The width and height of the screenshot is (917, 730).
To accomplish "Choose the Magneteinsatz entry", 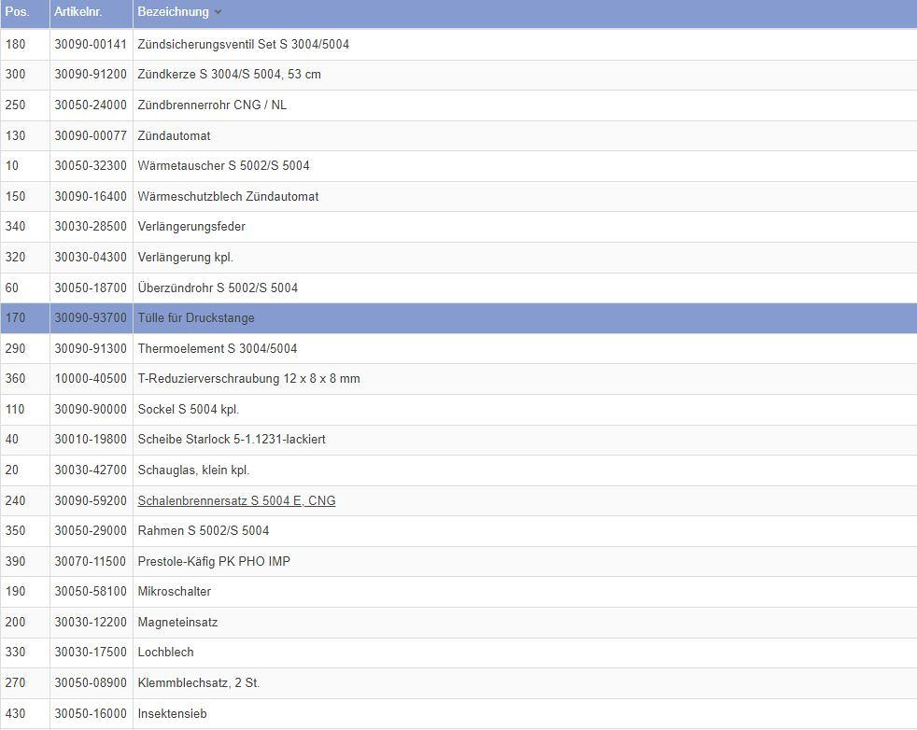I will 177,622.
